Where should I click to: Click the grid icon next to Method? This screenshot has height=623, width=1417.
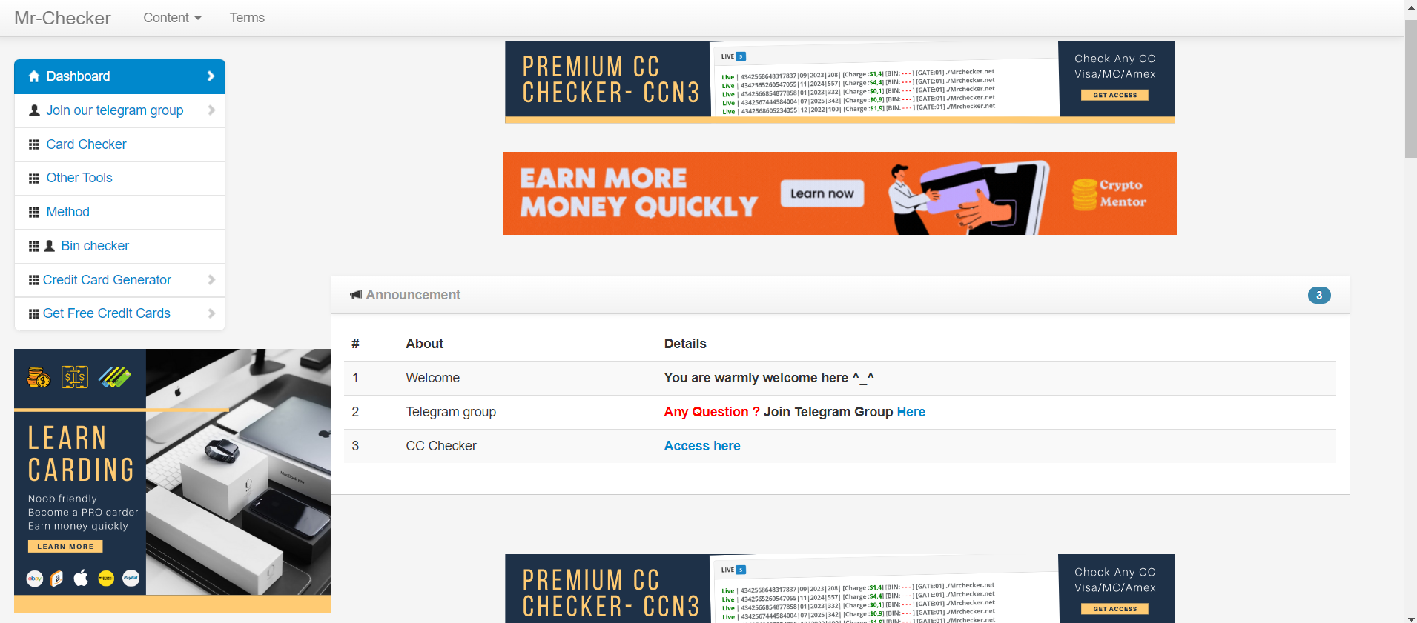point(34,213)
